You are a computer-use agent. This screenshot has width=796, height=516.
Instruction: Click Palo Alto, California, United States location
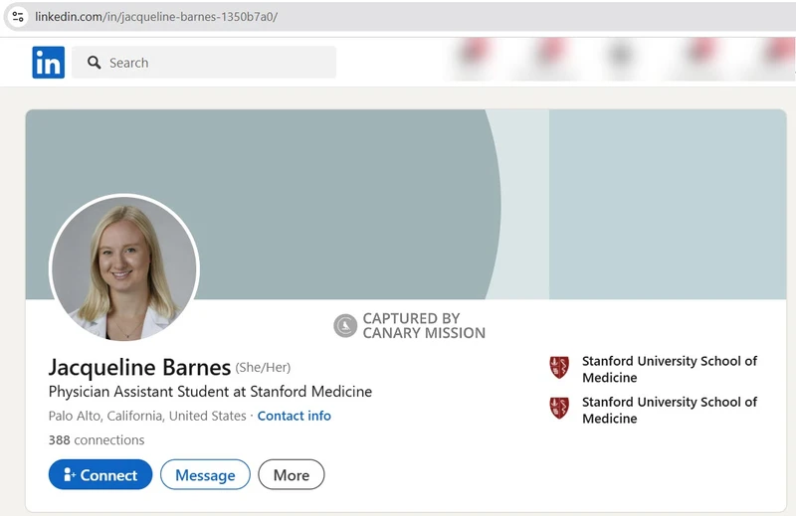[147, 416]
